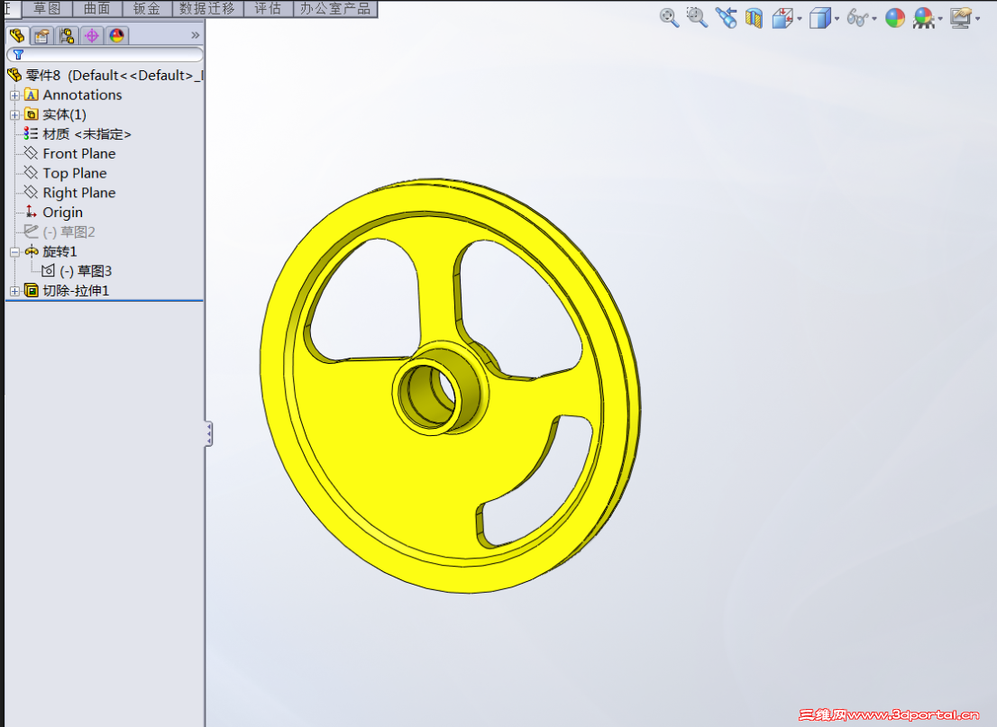This screenshot has height=727, width=997.
Task: Open View Settings dropdown arrow
Action: coord(978,18)
